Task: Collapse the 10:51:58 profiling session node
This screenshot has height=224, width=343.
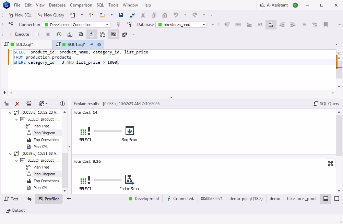Action: click(10, 154)
